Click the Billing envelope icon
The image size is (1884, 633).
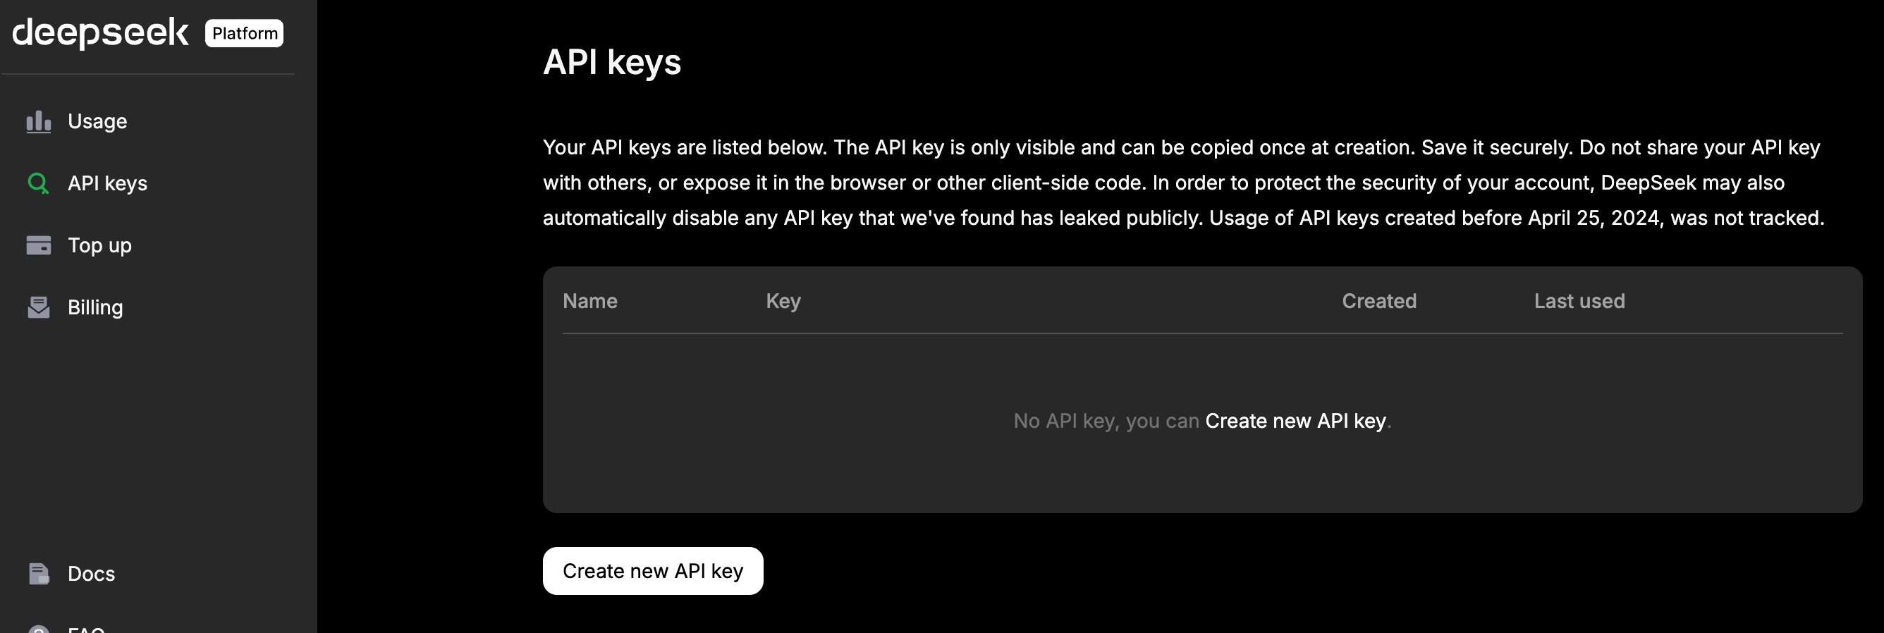pos(38,308)
